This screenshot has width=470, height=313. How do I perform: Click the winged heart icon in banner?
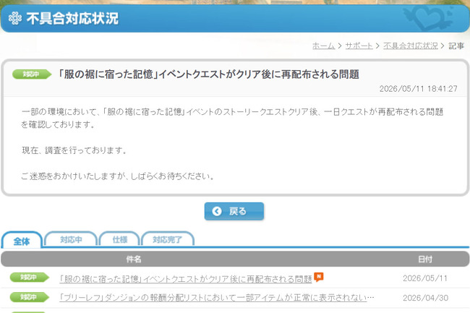pos(427,17)
